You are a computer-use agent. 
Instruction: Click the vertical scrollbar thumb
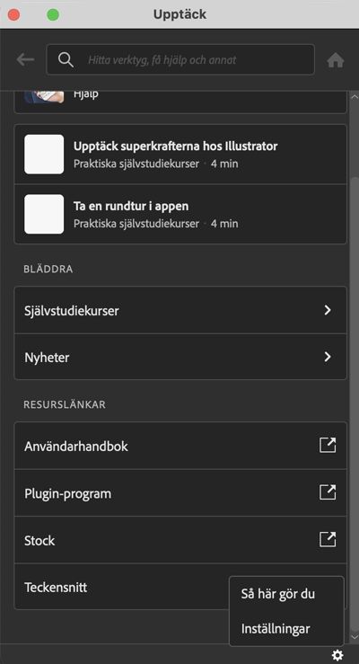(x=355, y=403)
